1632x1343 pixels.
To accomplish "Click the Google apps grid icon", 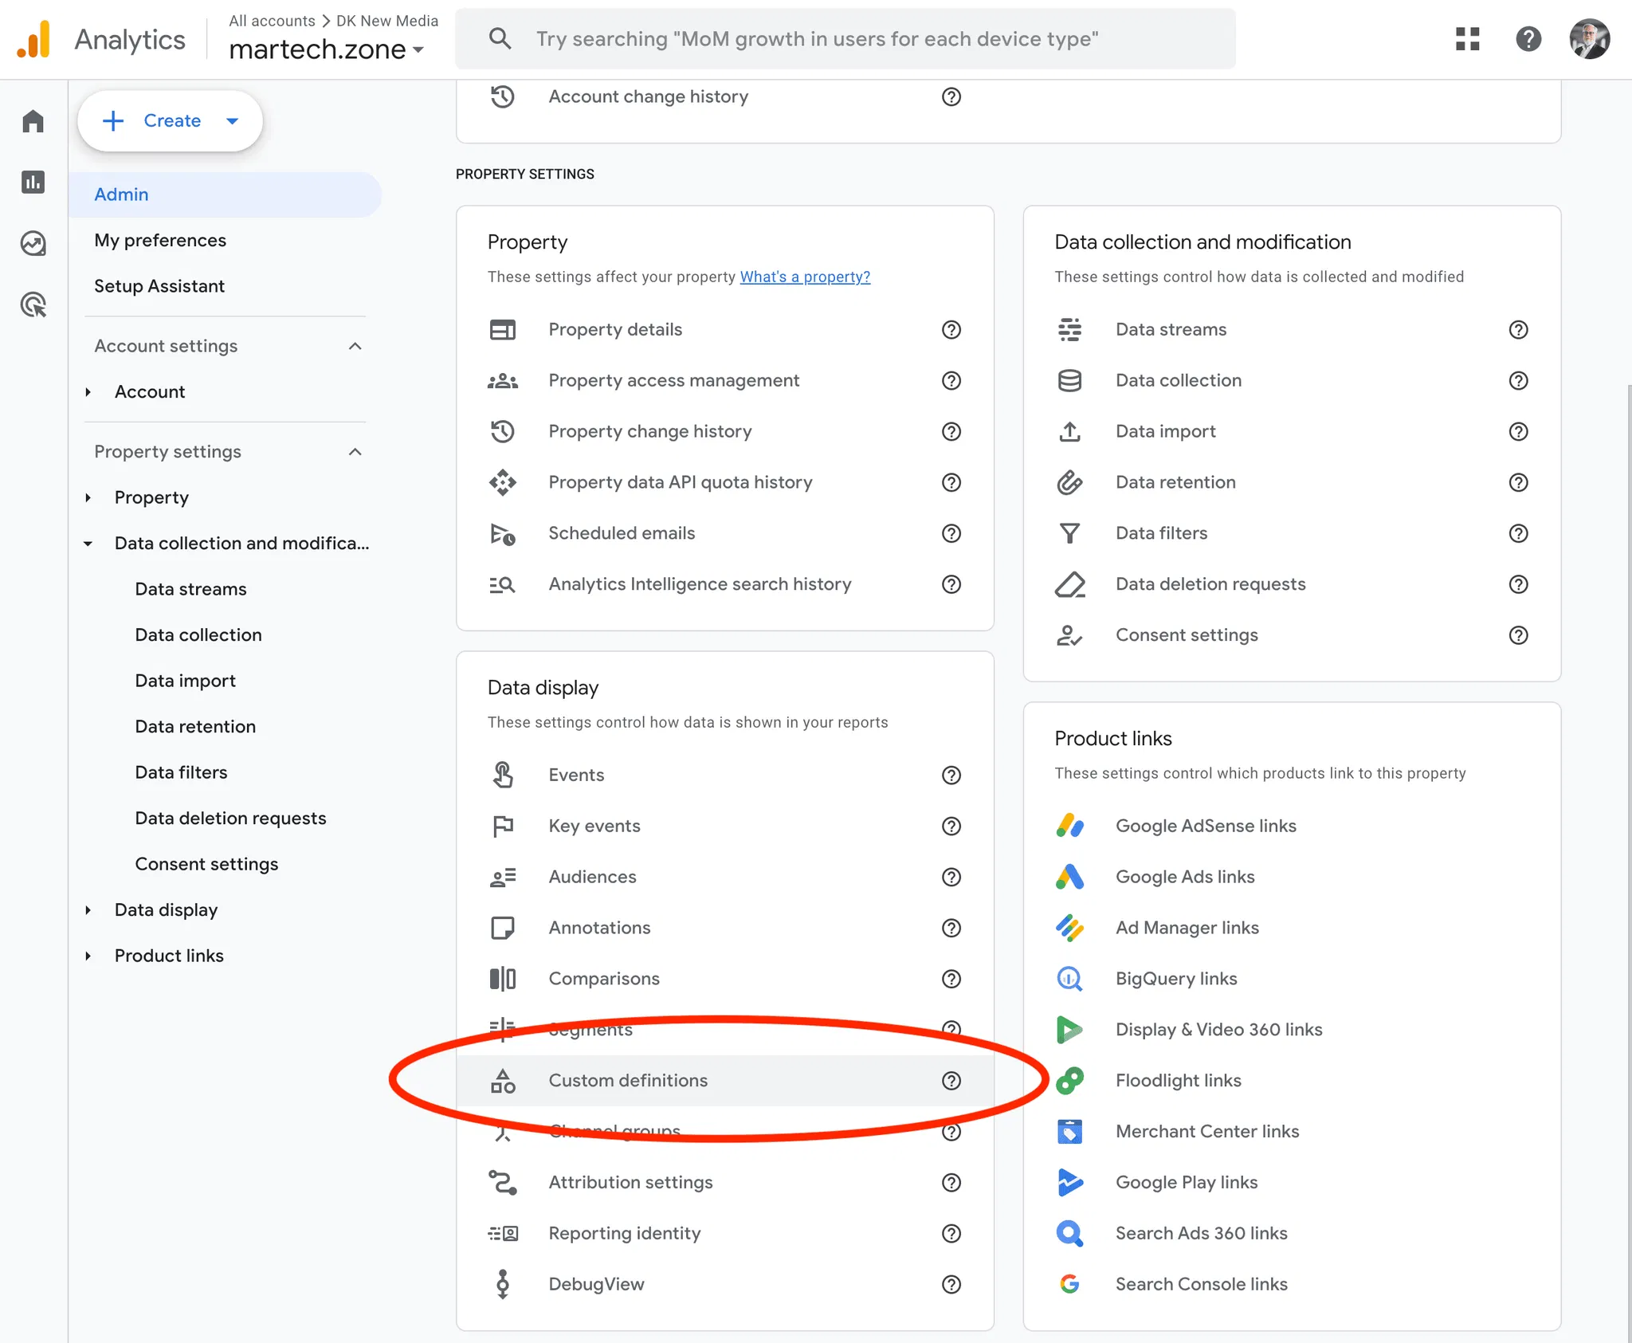I will point(1467,38).
